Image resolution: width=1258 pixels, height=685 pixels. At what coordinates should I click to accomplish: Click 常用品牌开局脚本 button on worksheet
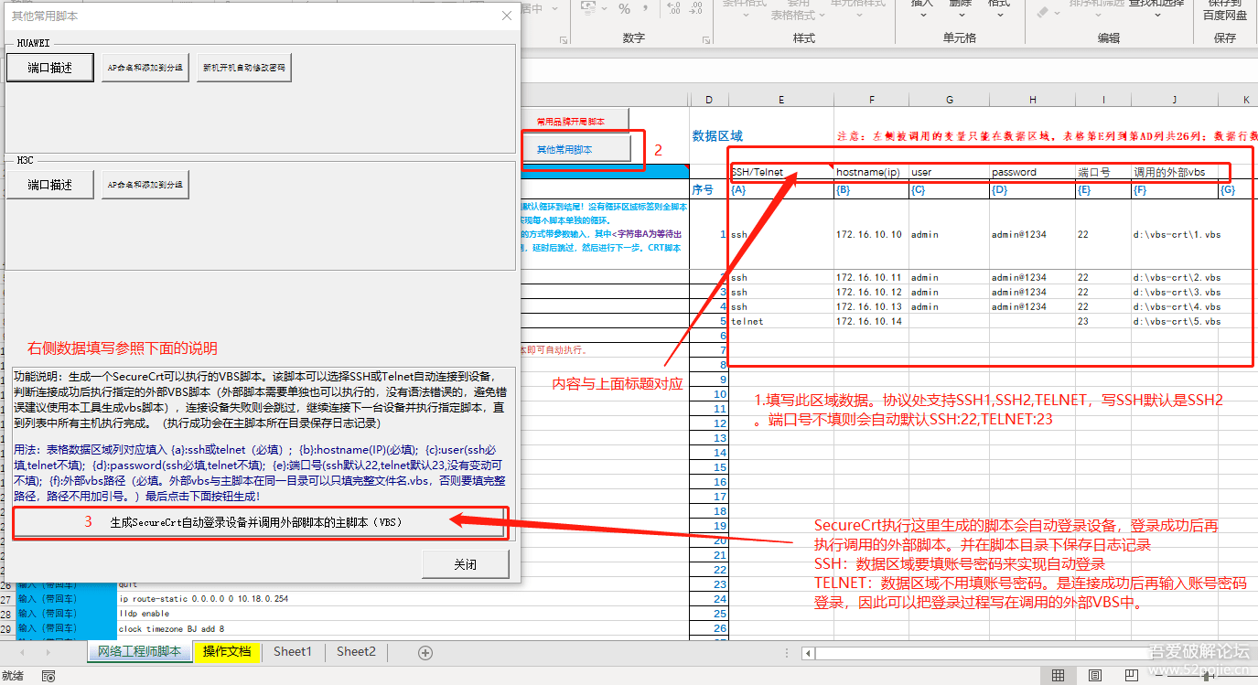[x=576, y=121]
